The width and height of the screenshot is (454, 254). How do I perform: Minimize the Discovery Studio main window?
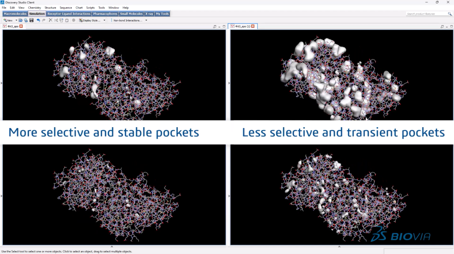pos(427,3)
